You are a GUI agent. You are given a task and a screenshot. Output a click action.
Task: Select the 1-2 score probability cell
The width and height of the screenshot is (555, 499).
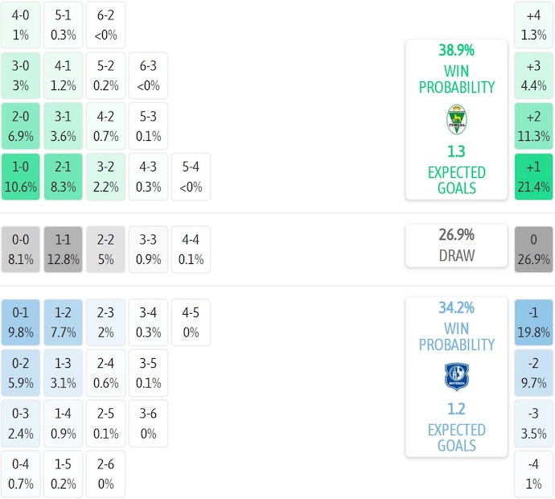[x=64, y=322]
